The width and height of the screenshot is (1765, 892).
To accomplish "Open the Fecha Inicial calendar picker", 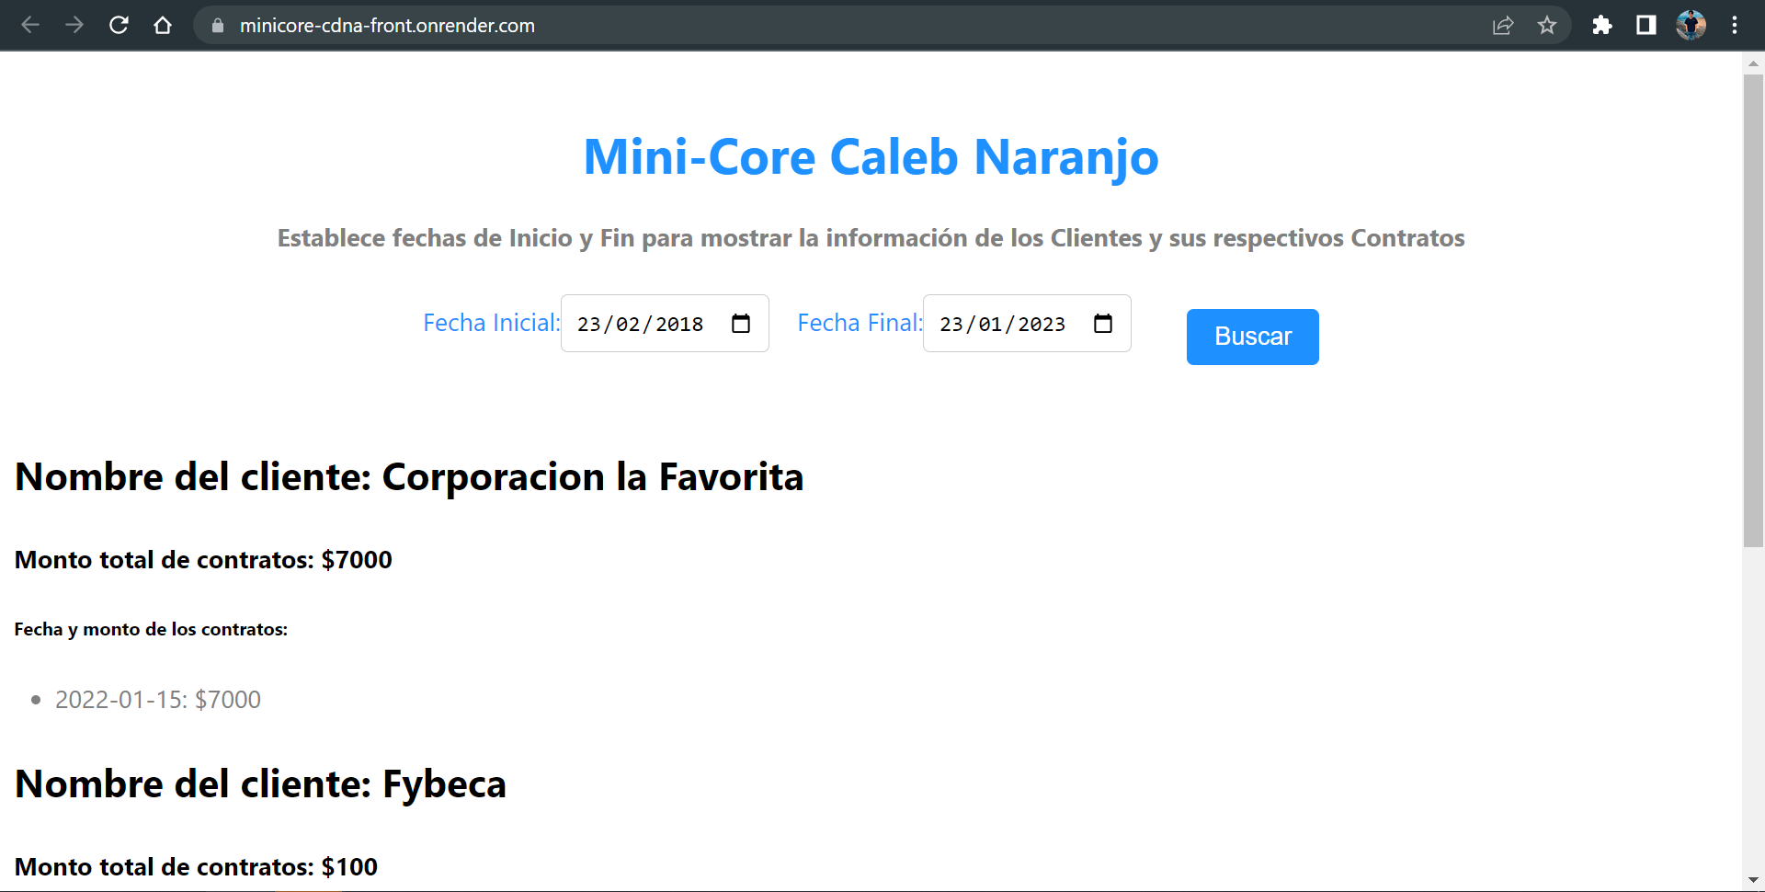I will click(741, 323).
